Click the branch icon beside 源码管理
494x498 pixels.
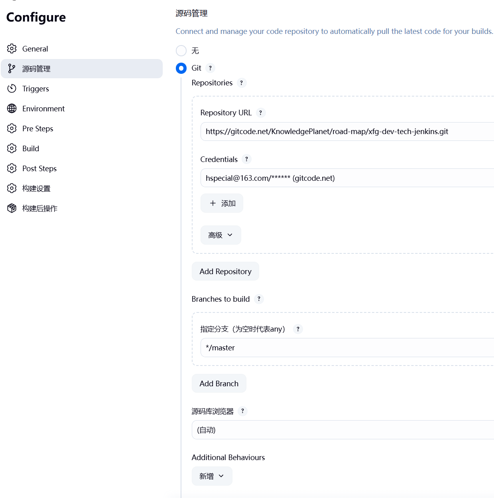click(x=12, y=69)
